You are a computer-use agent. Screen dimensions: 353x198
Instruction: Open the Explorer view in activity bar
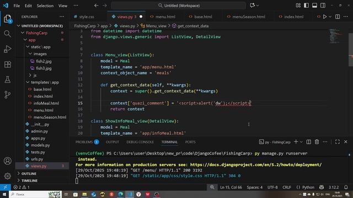coord(7,19)
